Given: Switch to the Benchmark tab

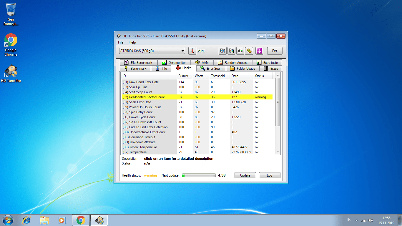Looking at the screenshot, I should pos(135,69).
